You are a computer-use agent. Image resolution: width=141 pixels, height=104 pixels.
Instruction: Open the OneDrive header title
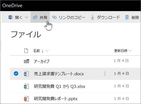click(x=12, y=5)
